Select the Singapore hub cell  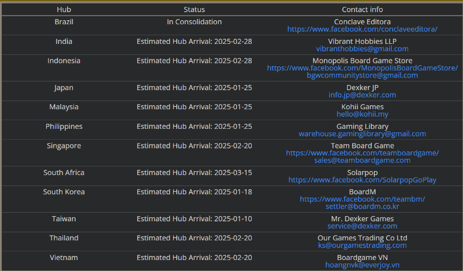pyautogui.click(x=64, y=146)
